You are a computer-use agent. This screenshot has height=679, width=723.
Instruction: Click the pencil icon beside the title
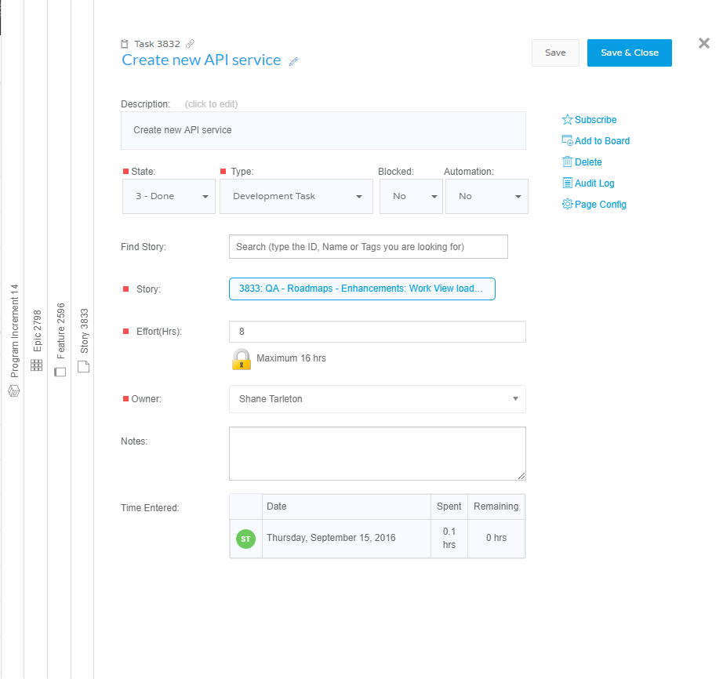coord(294,60)
